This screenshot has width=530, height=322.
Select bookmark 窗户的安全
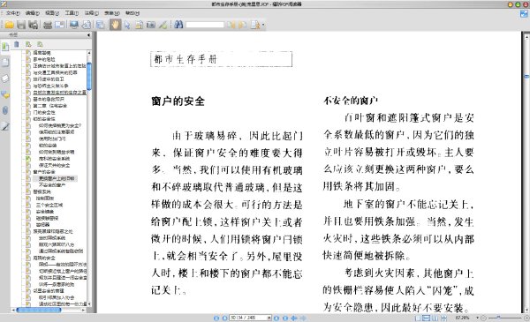(x=44, y=172)
